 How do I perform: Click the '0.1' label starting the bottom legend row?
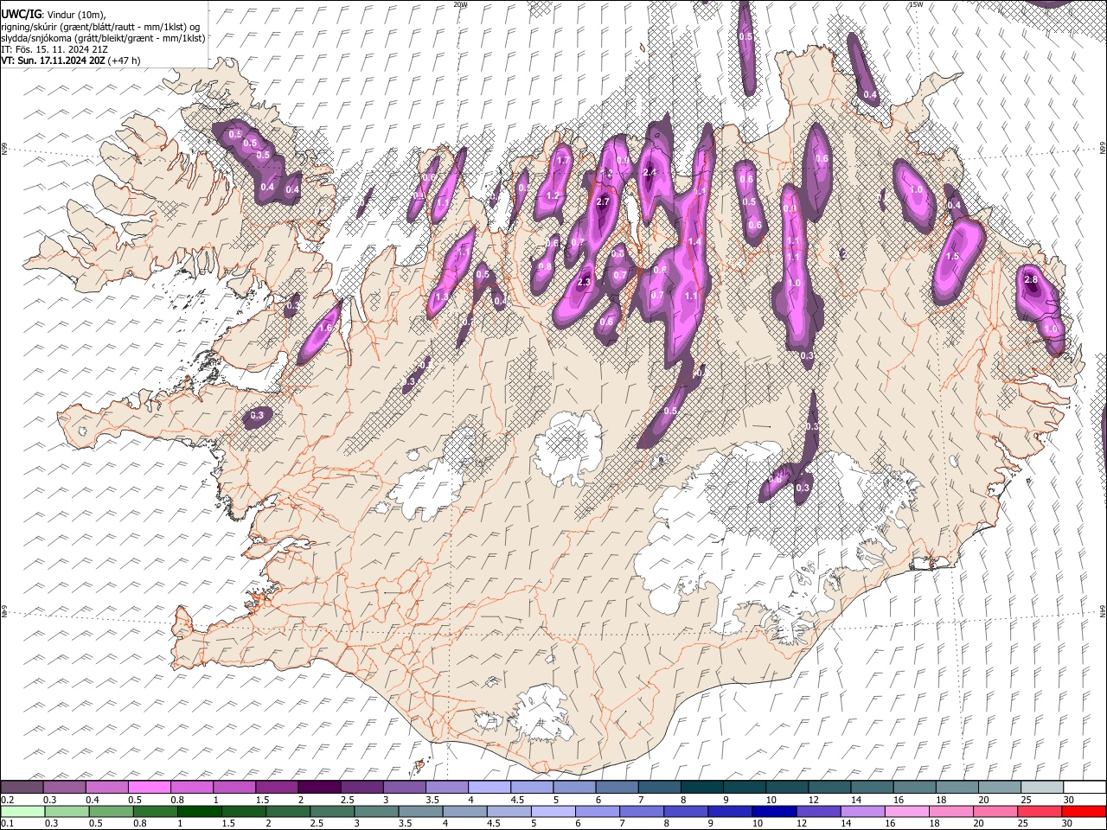click(x=7, y=823)
